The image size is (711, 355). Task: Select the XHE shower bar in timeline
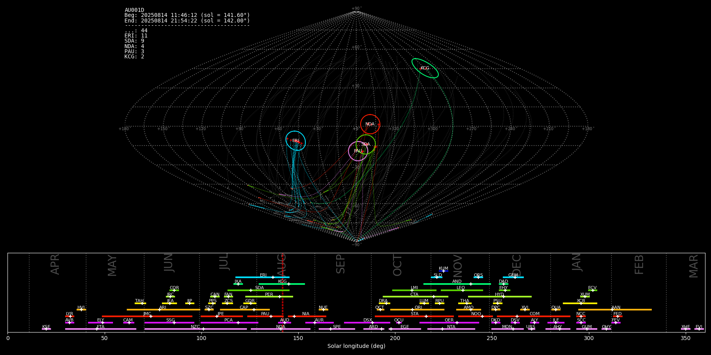click(x=686, y=329)
